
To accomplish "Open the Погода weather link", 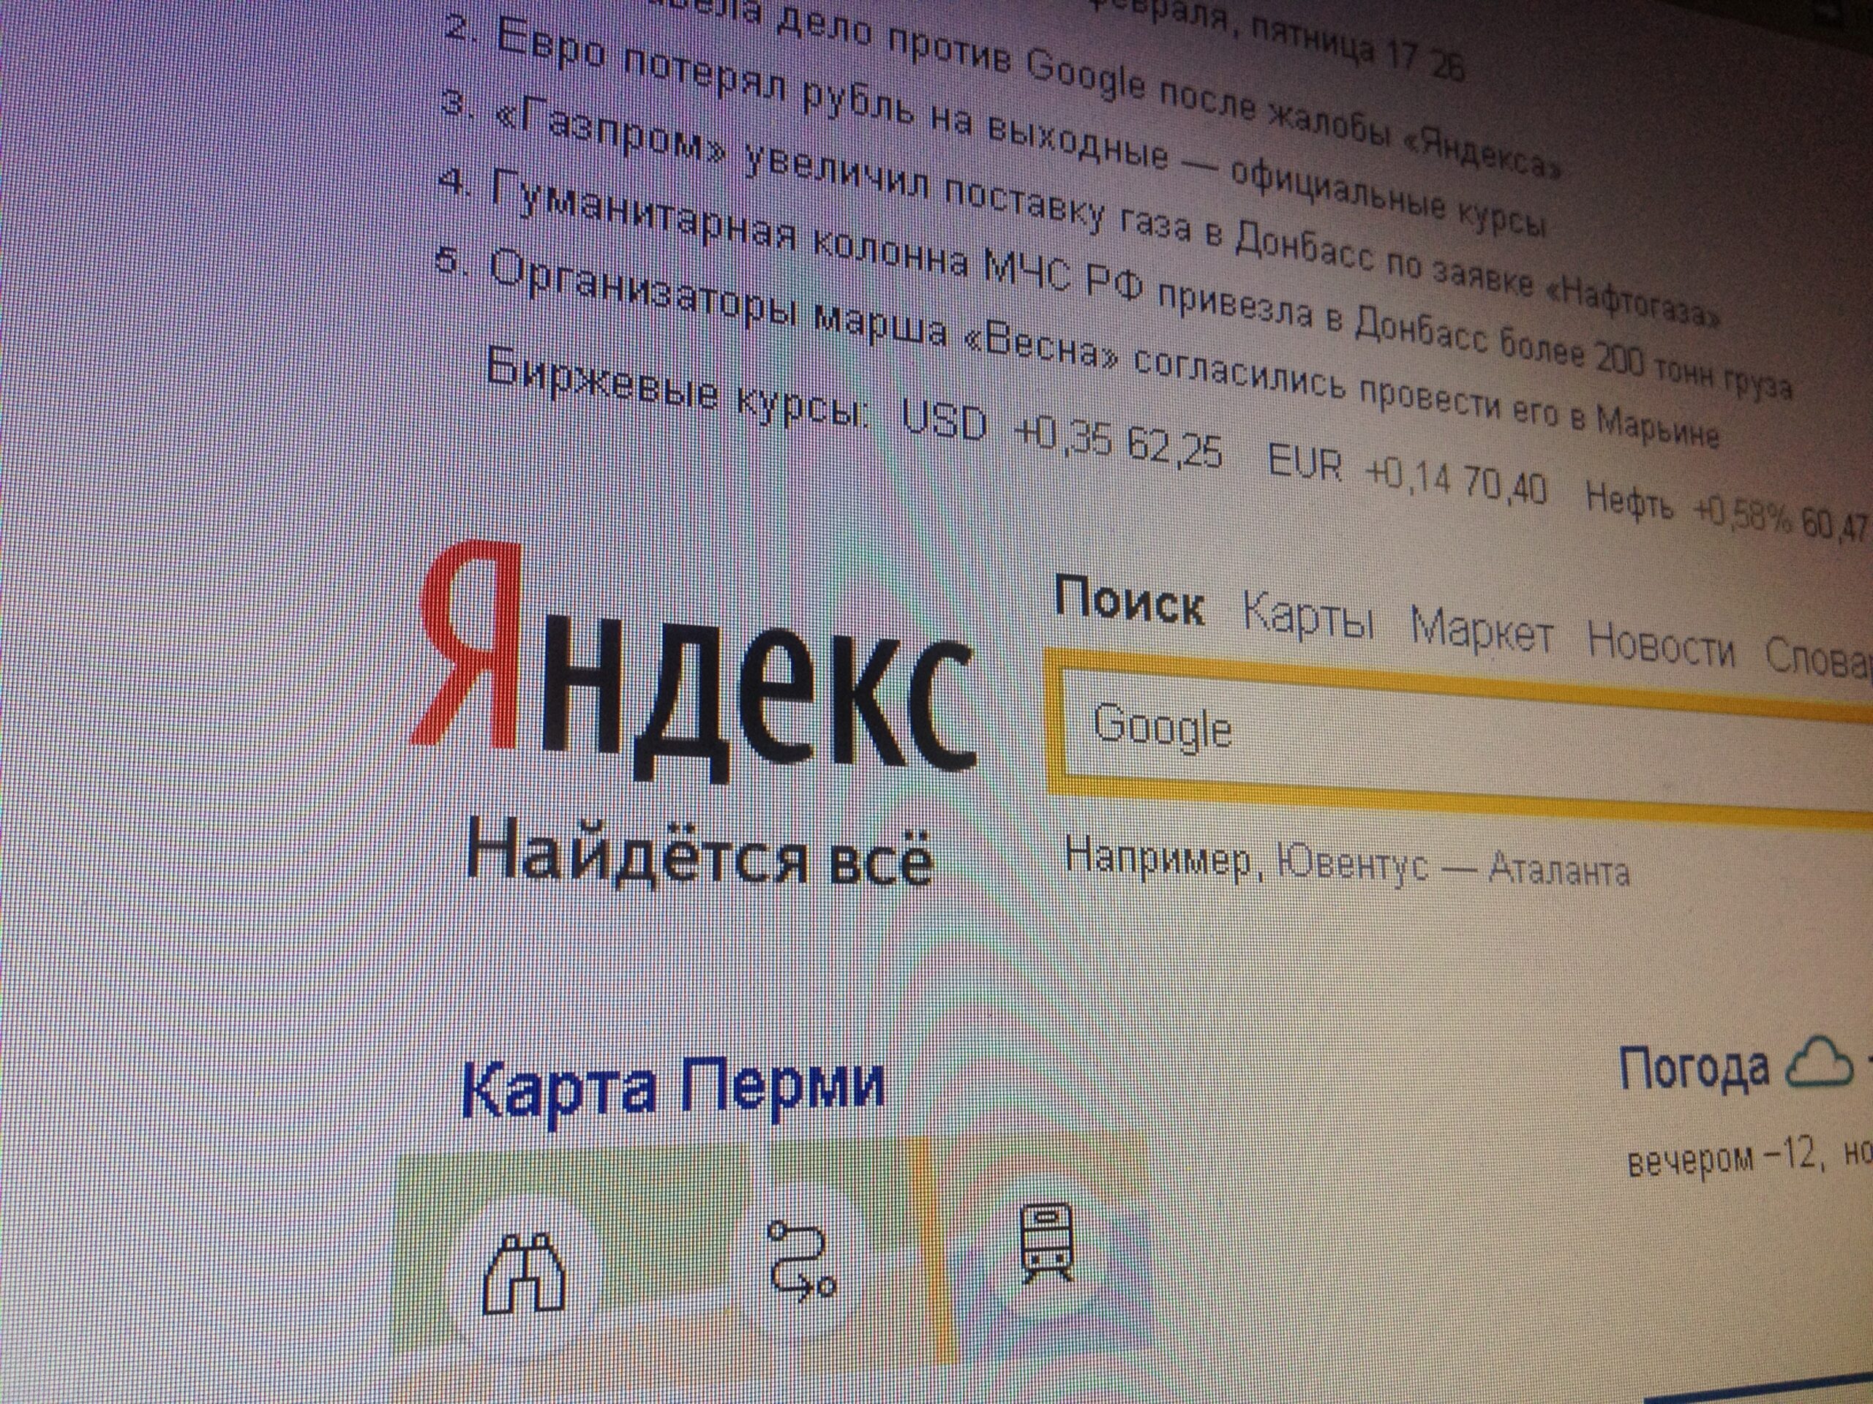I will pyautogui.click(x=1694, y=1068).
